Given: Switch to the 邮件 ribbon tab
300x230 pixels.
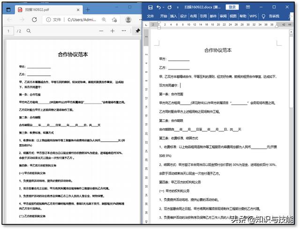Looking at the screenshot, I should (x=213, y=16).
